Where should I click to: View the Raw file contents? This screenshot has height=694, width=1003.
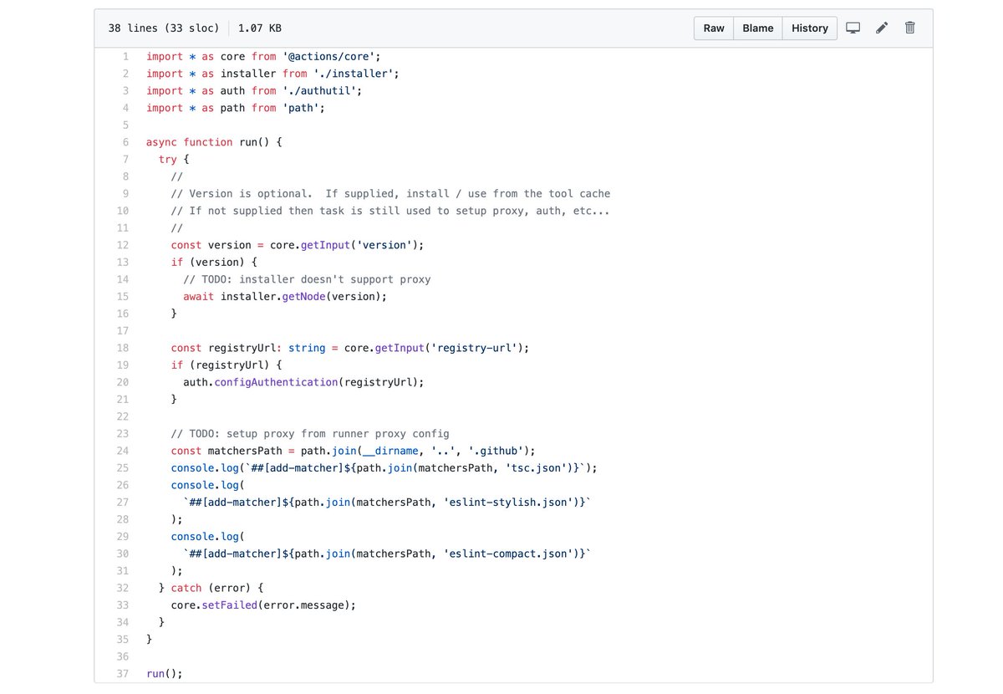pos(714,28)
